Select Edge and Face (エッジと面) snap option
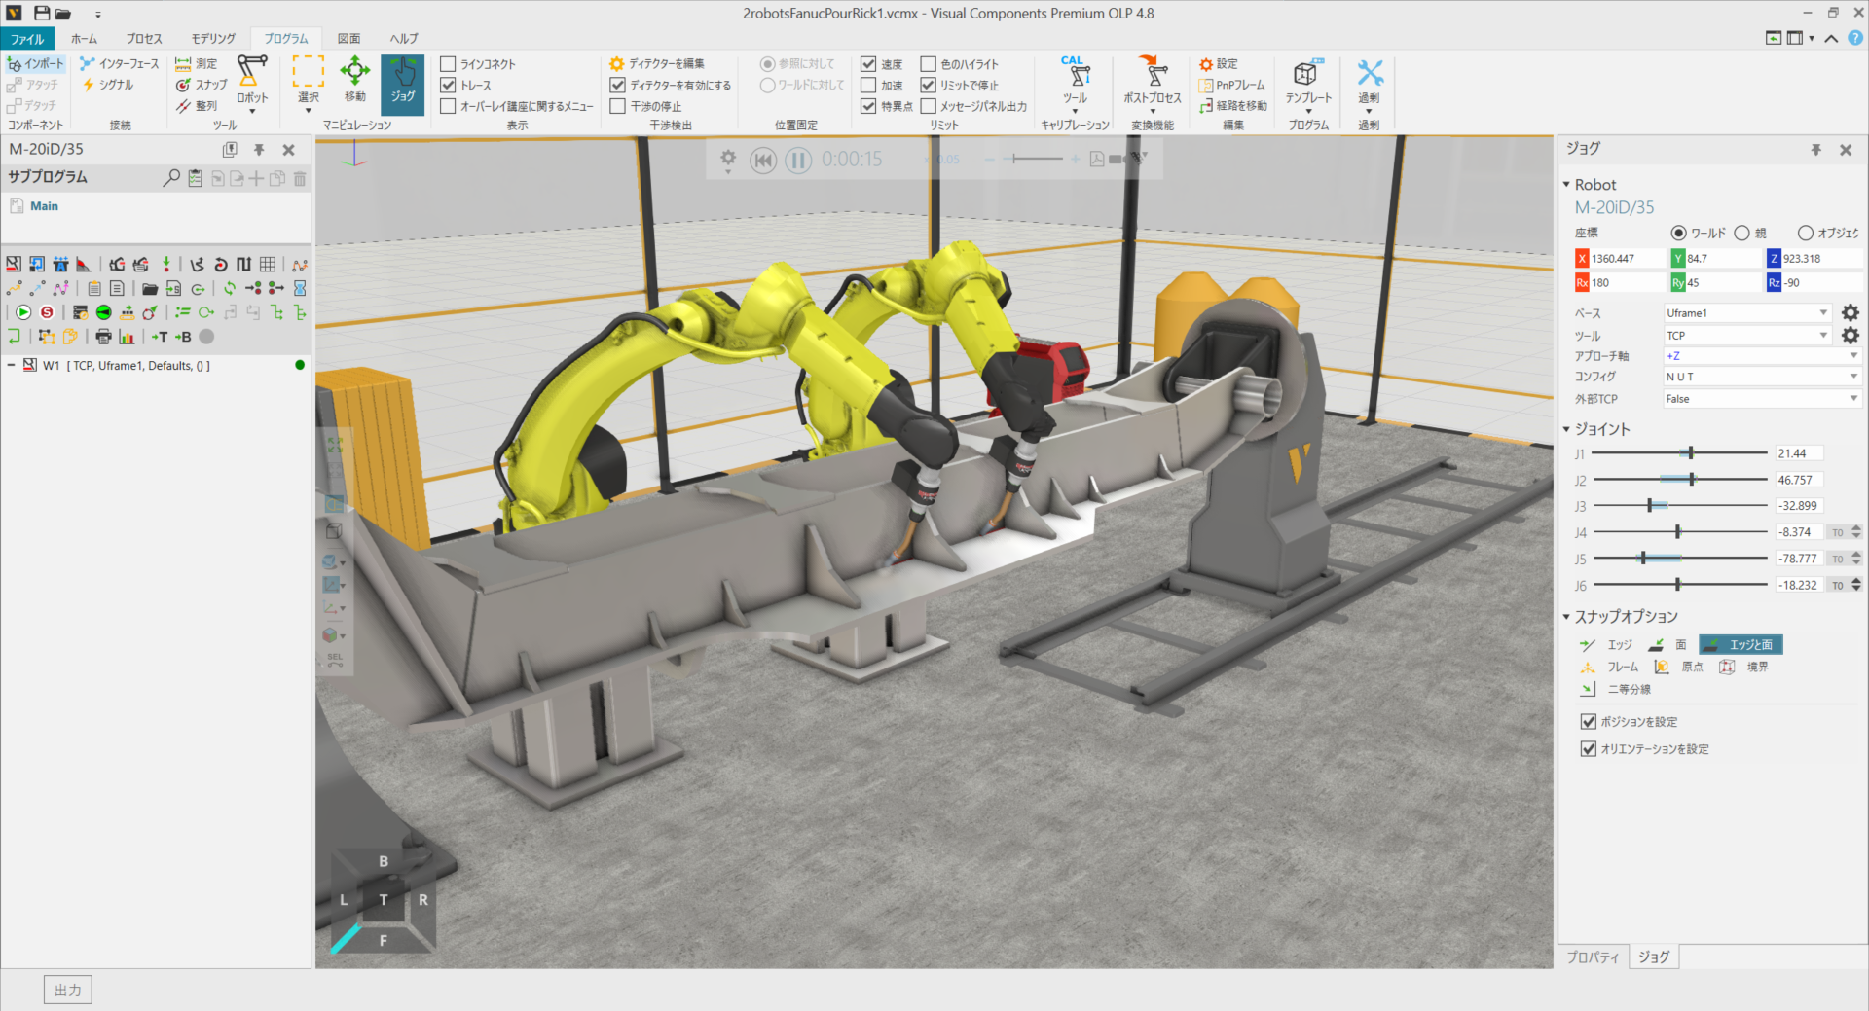Screen dimensions: 1869x1011 pos(1741,645)
